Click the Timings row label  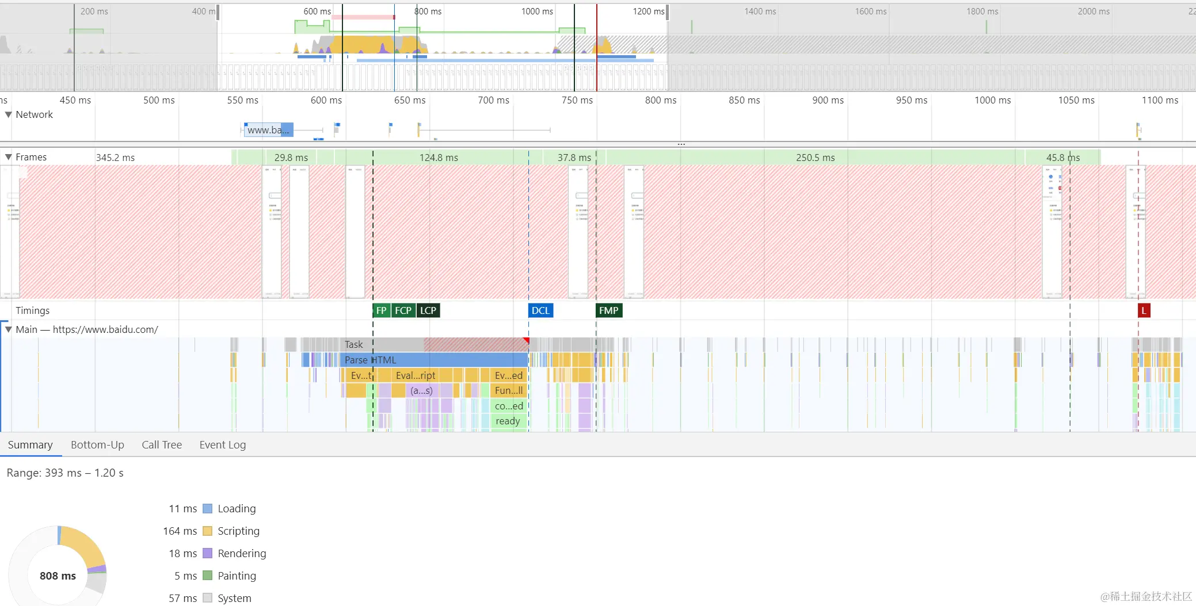[x=33, y=310]
